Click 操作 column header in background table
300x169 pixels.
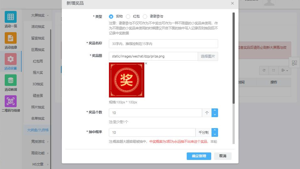coord(274,82)
